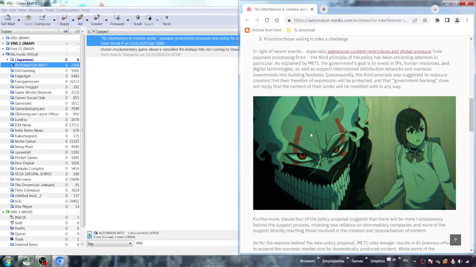Open the Configuration menu

click(68, 10)
